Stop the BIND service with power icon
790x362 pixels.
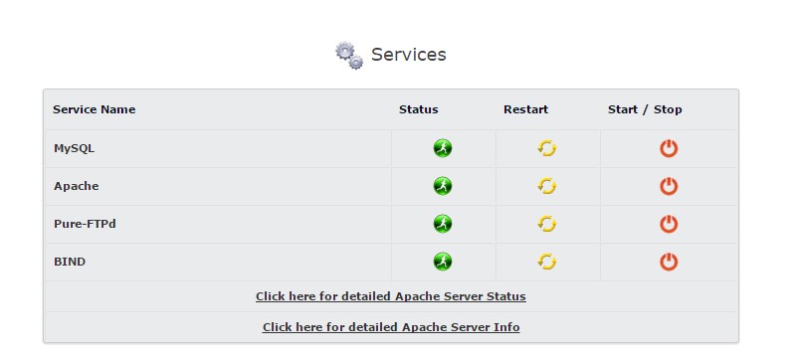tap(669, 262)
